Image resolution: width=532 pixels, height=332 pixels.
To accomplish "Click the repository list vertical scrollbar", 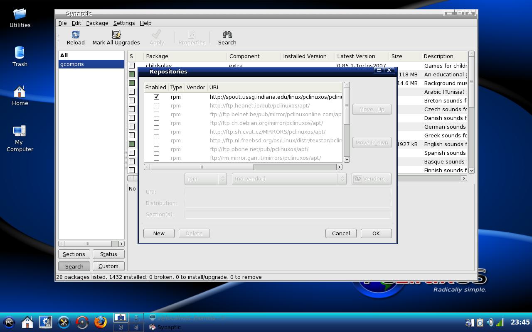I will point(347,122).
